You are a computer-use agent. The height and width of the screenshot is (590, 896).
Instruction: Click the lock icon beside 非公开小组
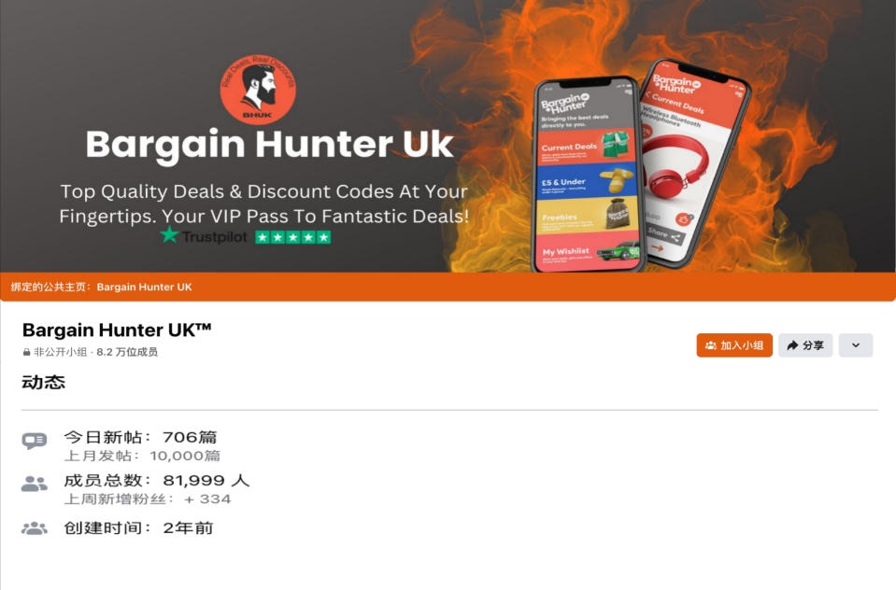(26, 352)
